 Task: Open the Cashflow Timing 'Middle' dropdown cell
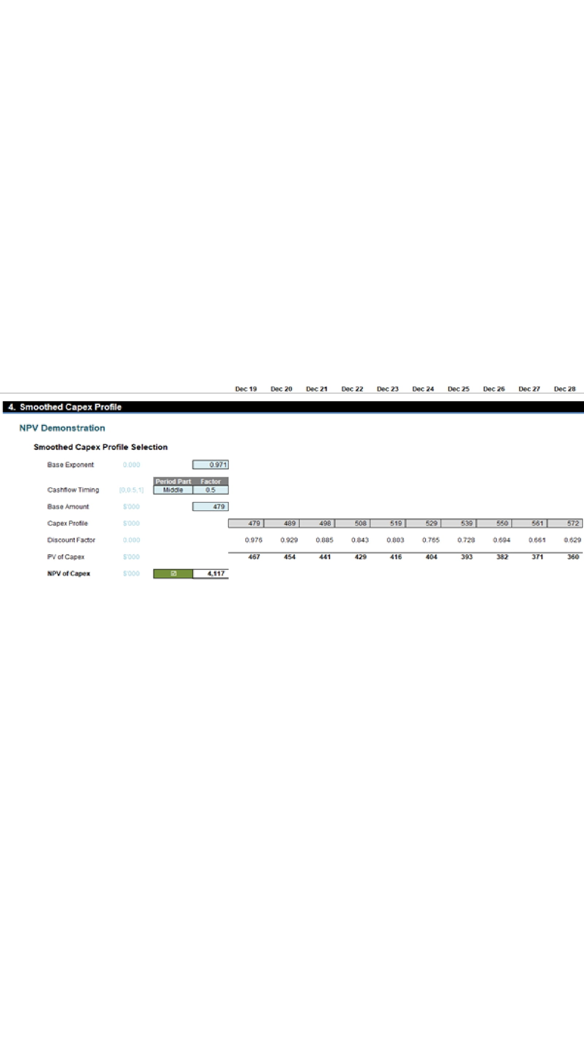[x=173, y=490]
